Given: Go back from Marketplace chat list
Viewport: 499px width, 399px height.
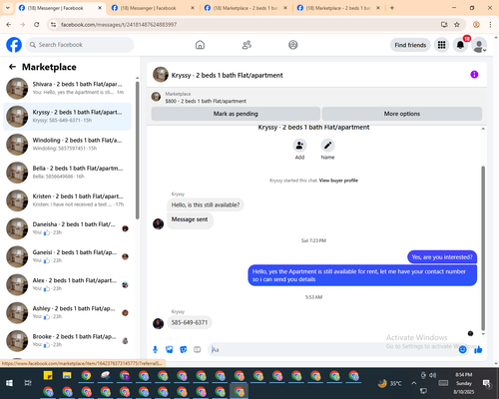Looking at the screenshot, I should [x=12, y=67].
